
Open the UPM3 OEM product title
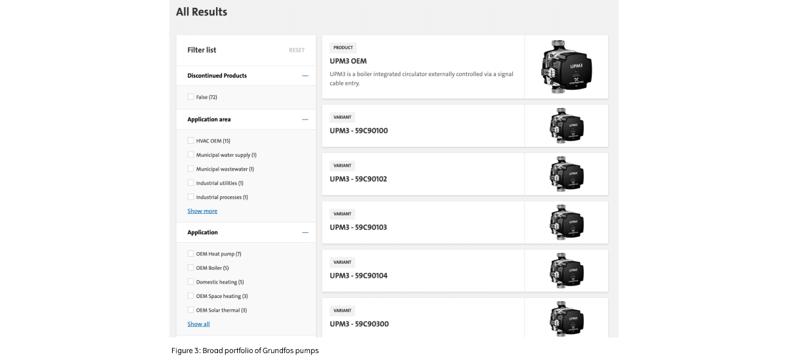point(348,61)
